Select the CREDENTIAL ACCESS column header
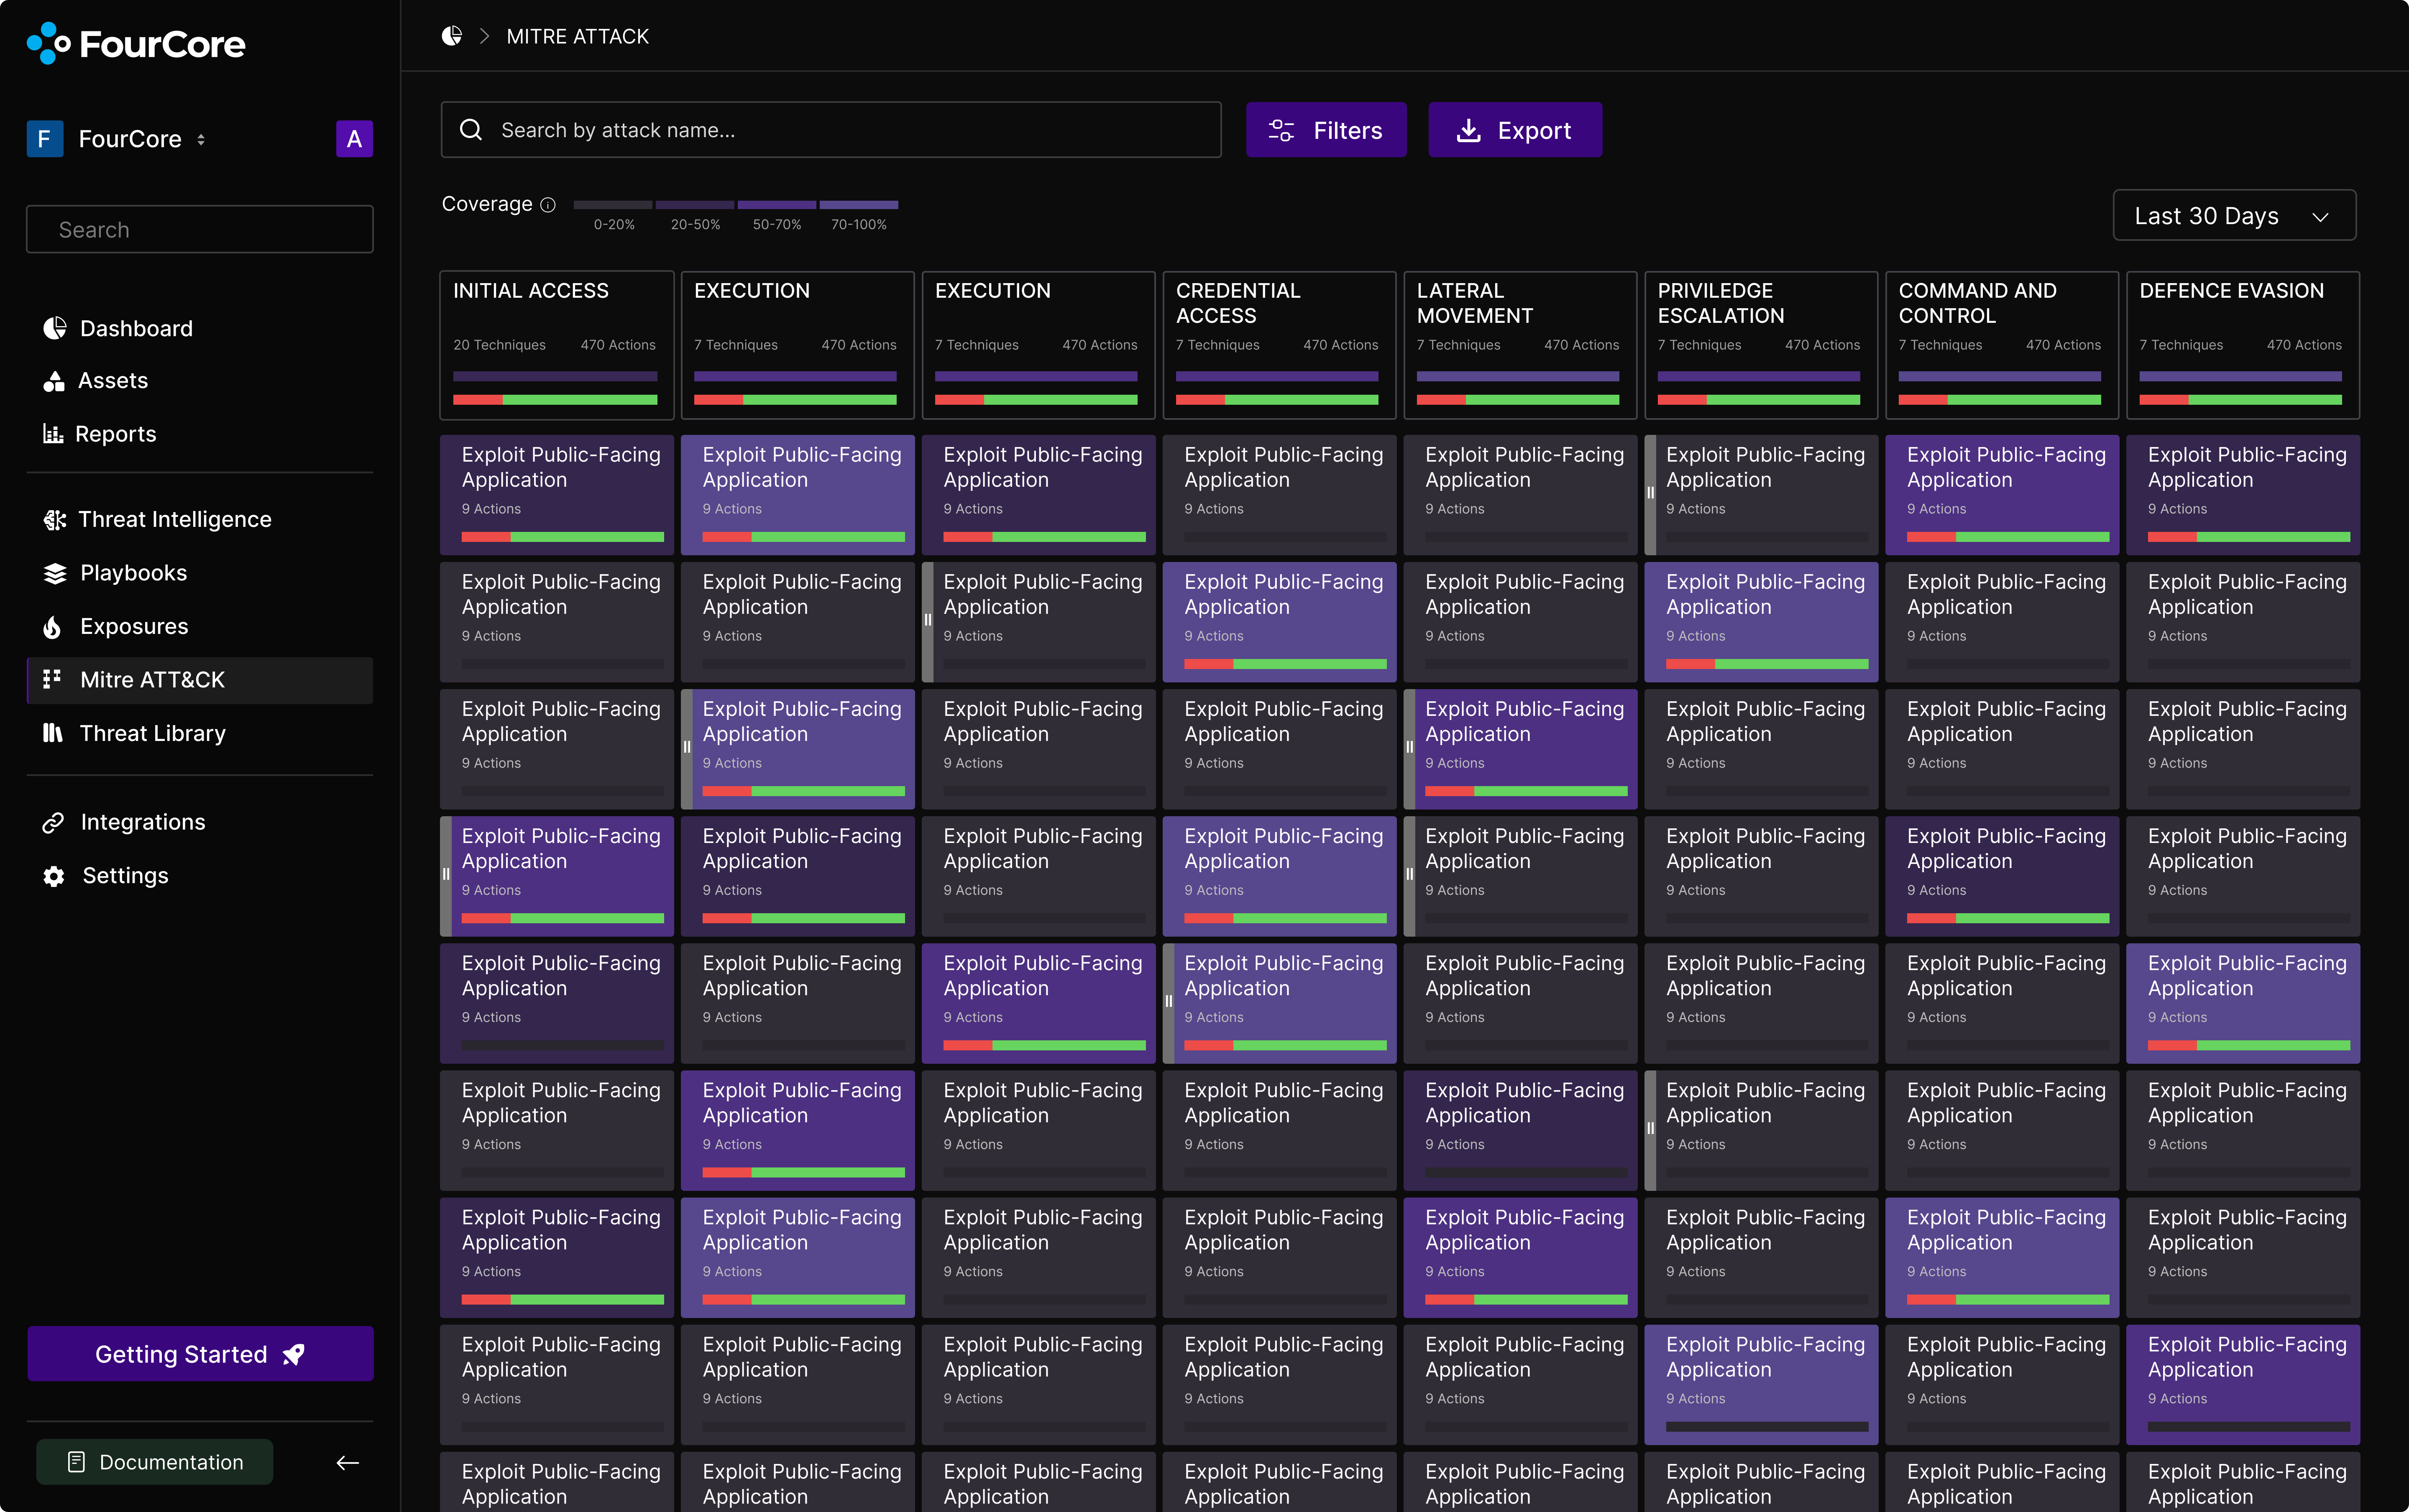This screenshot has height=1512, width=2409. click(1279, 345)
